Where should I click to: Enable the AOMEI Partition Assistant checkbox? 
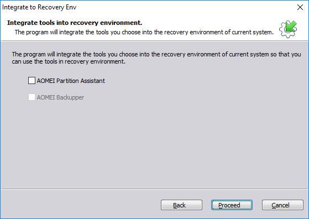(x=32, y=81)
